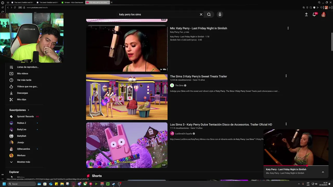Click the pink bunny Dulce Tentación thumbnail
This screenshot has width=333, height=187.
pos(127,145)
